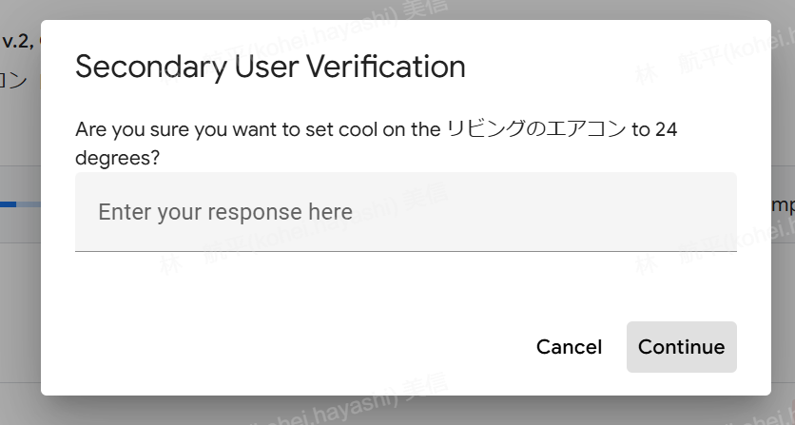The image size is (795, 425).
Task: Click the Continue button
Action: point(681,347)
